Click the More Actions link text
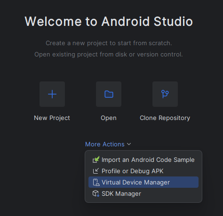The image size is (223, 216). [x=105, y=144]
